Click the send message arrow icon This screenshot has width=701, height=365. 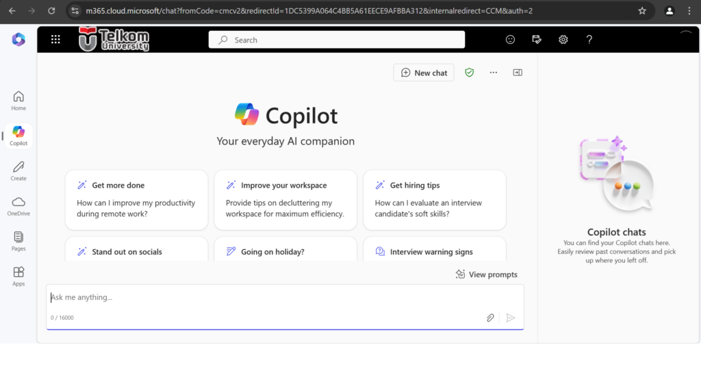pos(510,318)
